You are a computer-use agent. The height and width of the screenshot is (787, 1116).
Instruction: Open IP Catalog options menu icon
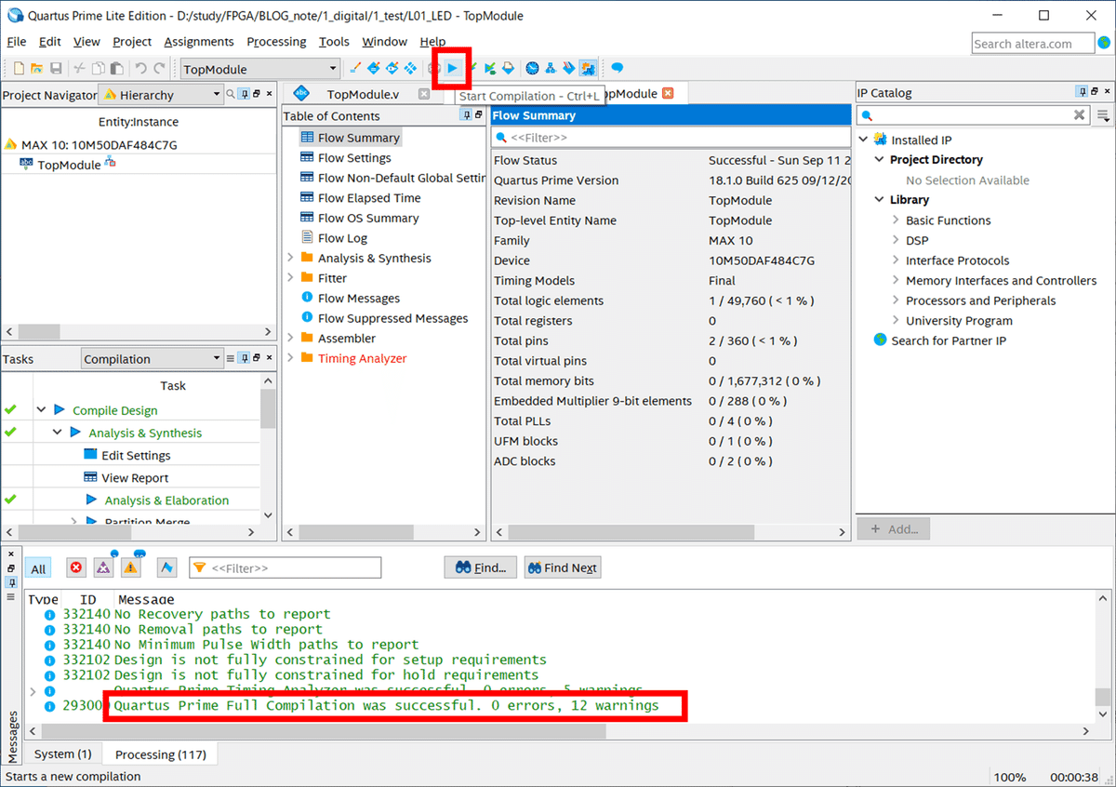tap(1103, 115)
